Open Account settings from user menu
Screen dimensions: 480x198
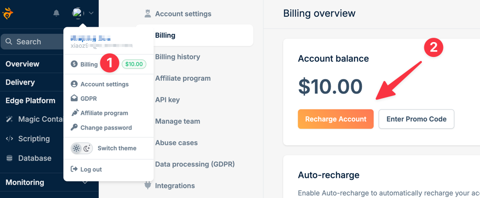[104, 84]
